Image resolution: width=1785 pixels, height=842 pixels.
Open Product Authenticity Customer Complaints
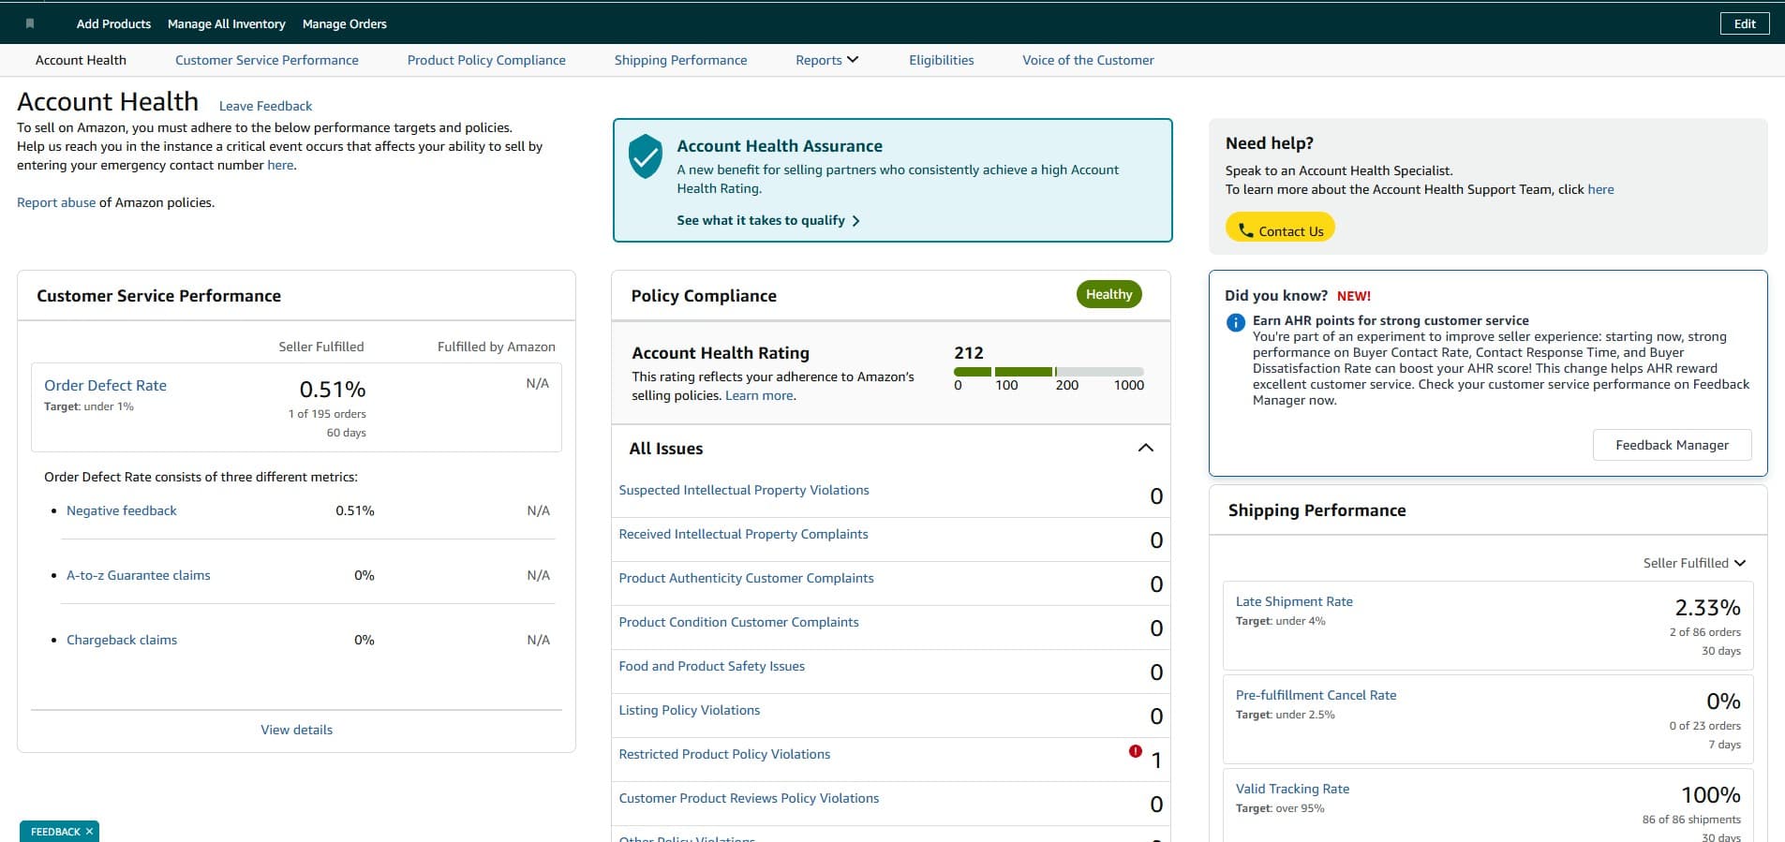(x=746, y=578)
